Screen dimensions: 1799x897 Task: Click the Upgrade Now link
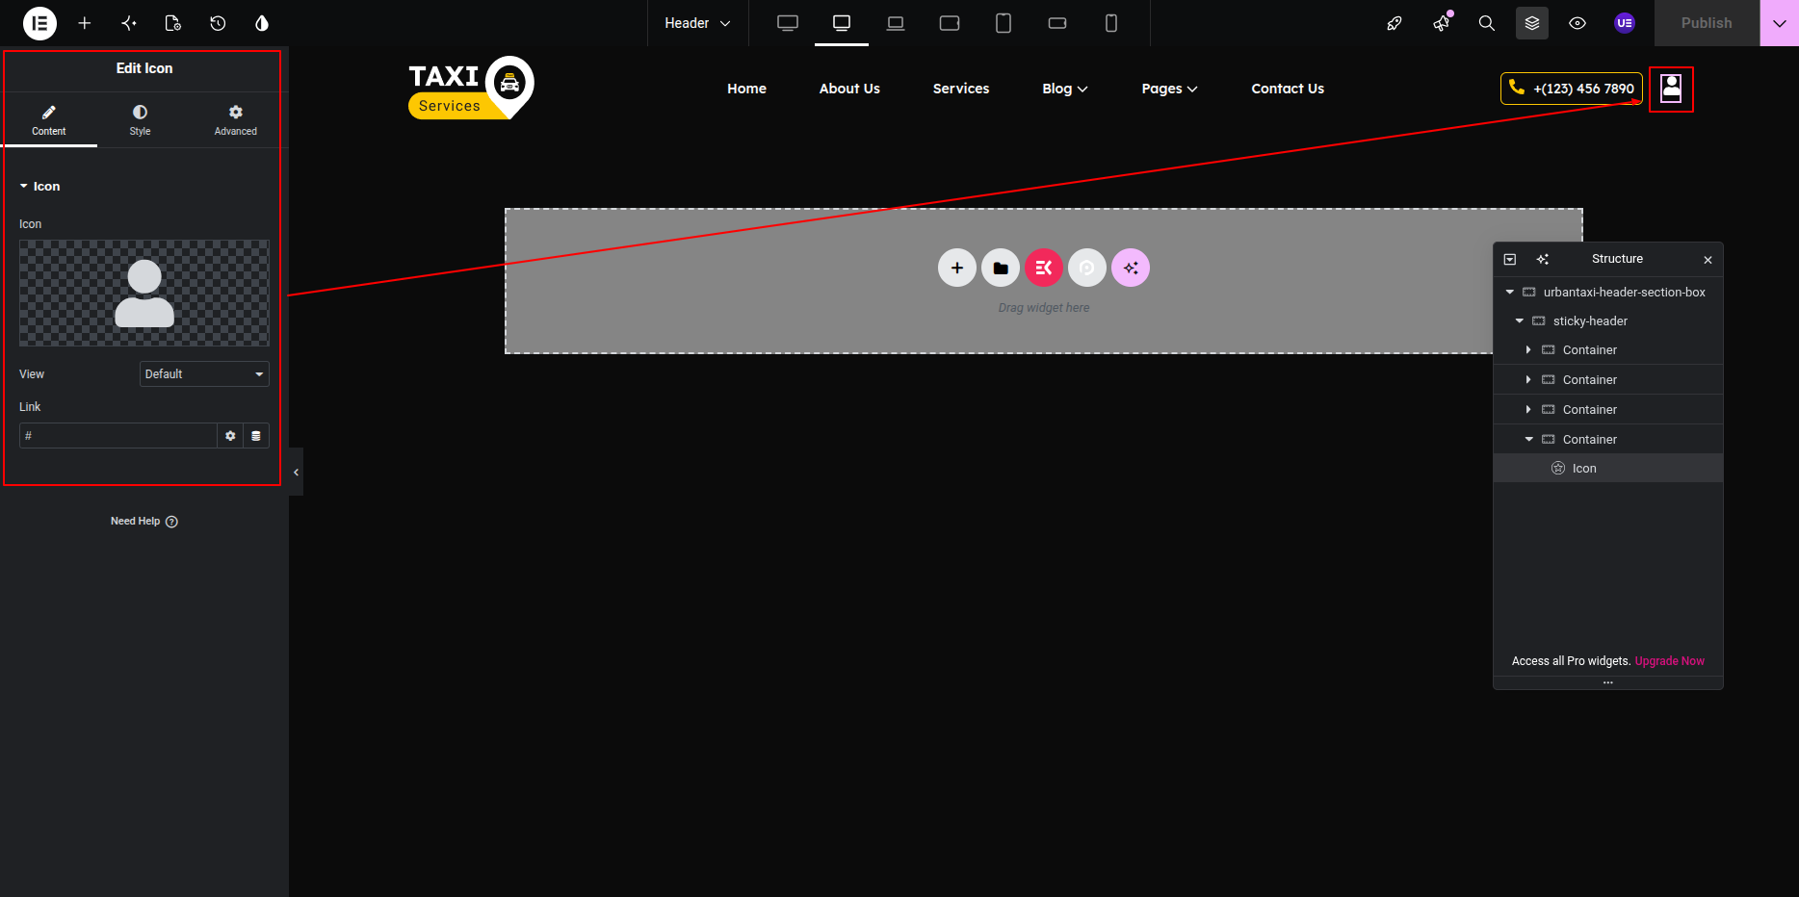[x=1670, y=661]
